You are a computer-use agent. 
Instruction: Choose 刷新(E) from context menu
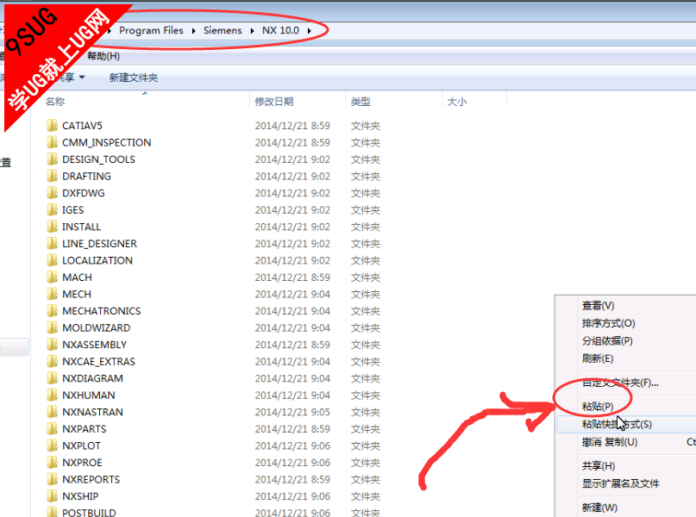pos(598,358)
